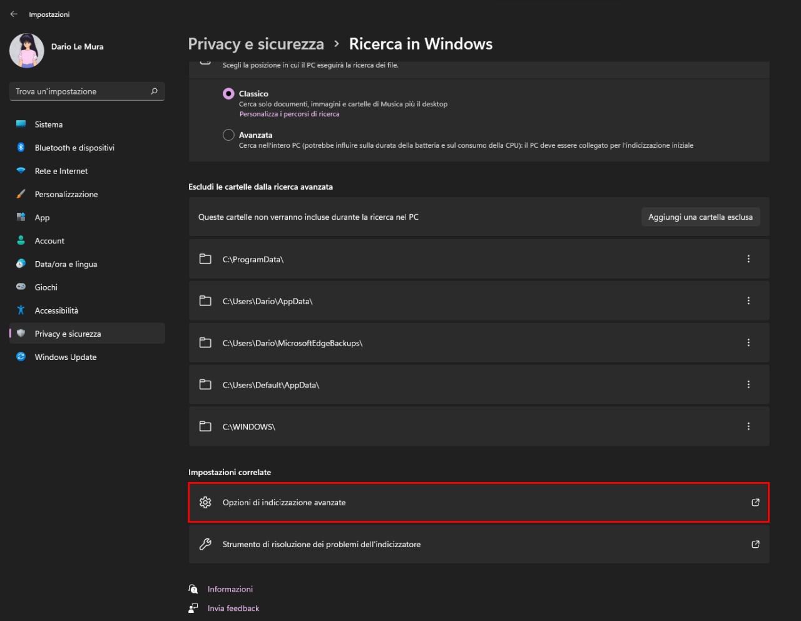This screenshot has width=801, height=621.
Task: Open Personalizza i percorsi di ricerca link
Action: click(x=290, y=114)
